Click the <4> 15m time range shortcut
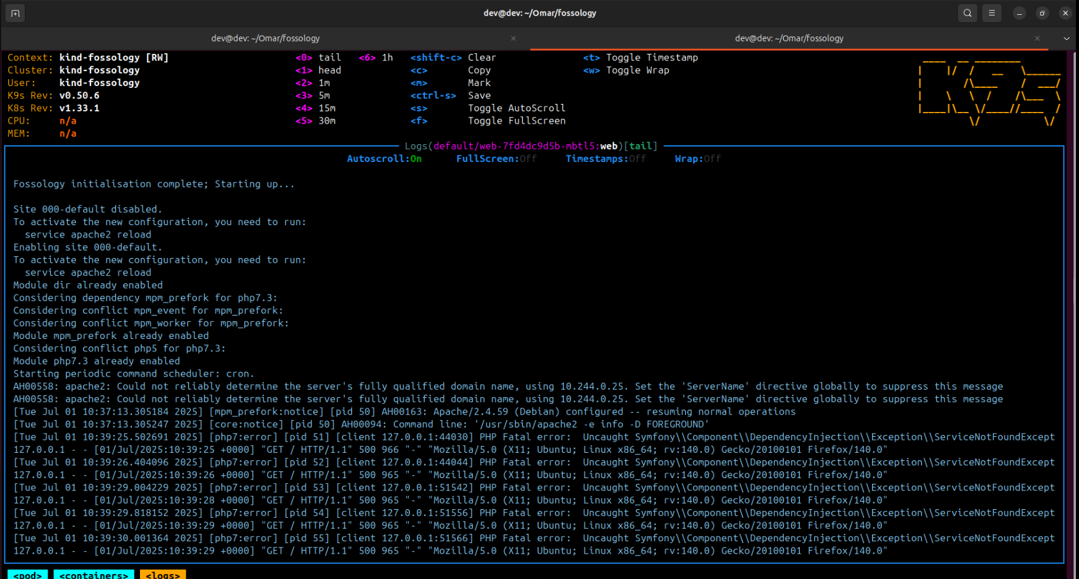Screen dimensions: 1079x579 (315, 108)
